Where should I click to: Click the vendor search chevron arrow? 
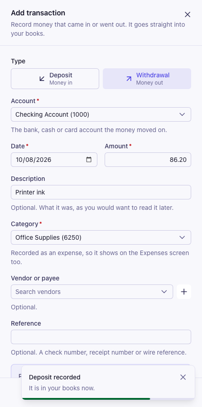tap(164, 292)
